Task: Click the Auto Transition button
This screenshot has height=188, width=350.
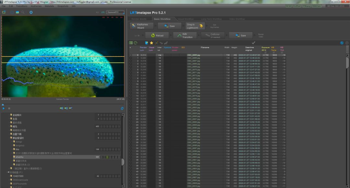Action: pyautogui.click(x=185, y=36)
